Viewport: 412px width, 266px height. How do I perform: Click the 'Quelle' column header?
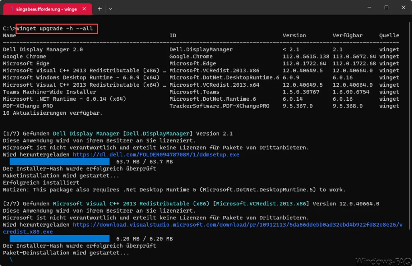click(x=389, y=35)
